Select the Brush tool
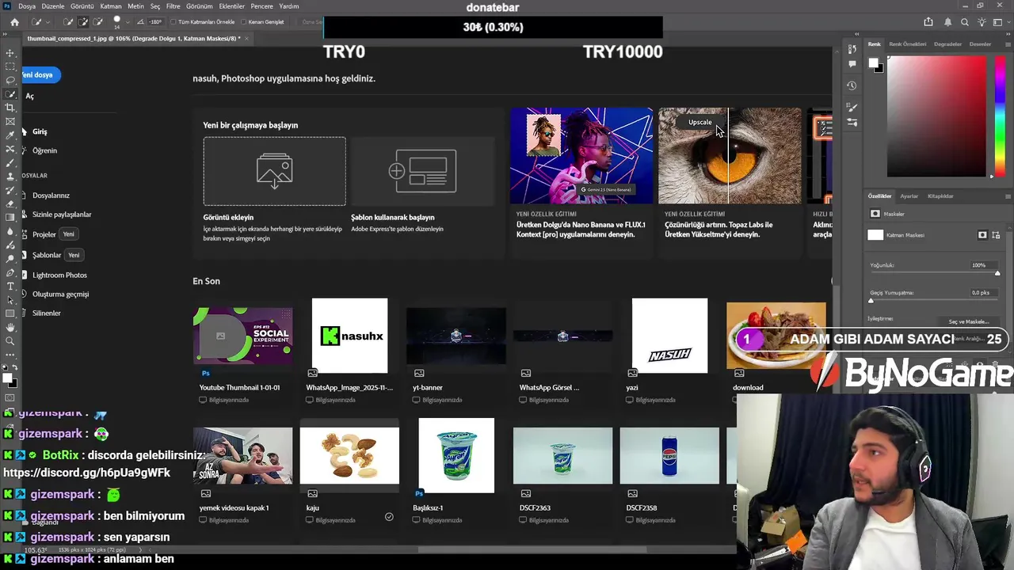The image size is (1014, 570). click(10, 162)
